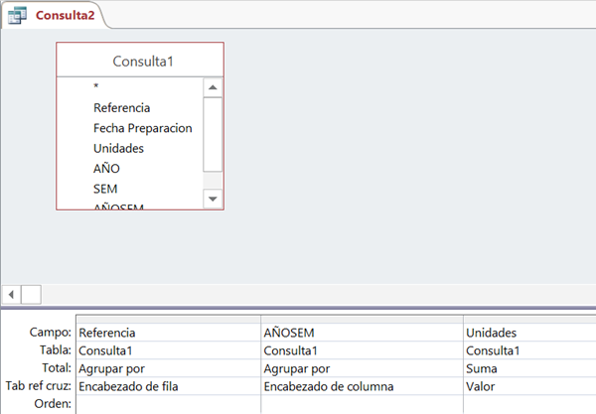The height and width of the screenshot is (414, 596).
Task: Select Unidades in the Consulta1 field list
Action: click(x=118, y=148)
